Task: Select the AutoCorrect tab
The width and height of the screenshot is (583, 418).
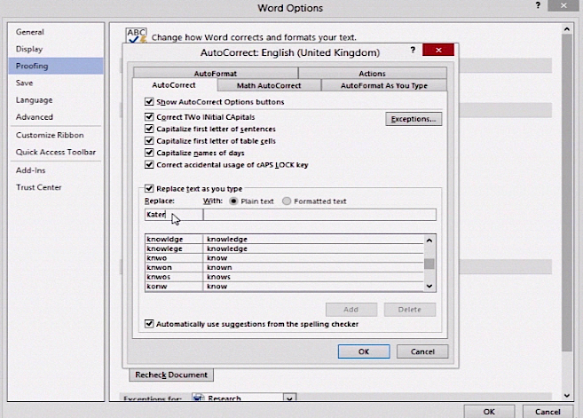Action: 174,85
